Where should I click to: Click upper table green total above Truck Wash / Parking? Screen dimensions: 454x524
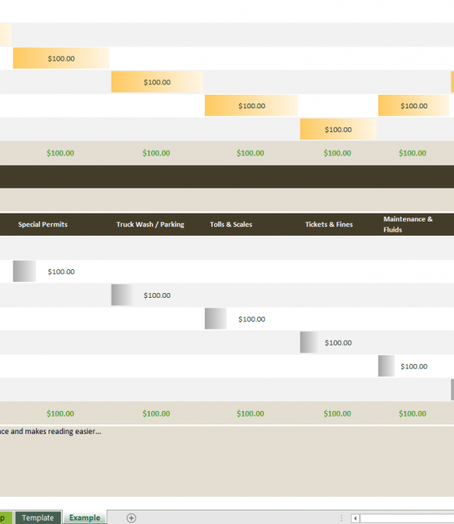click(x=156, y=153)
